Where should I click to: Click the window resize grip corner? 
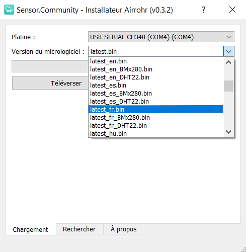point(243,249)
